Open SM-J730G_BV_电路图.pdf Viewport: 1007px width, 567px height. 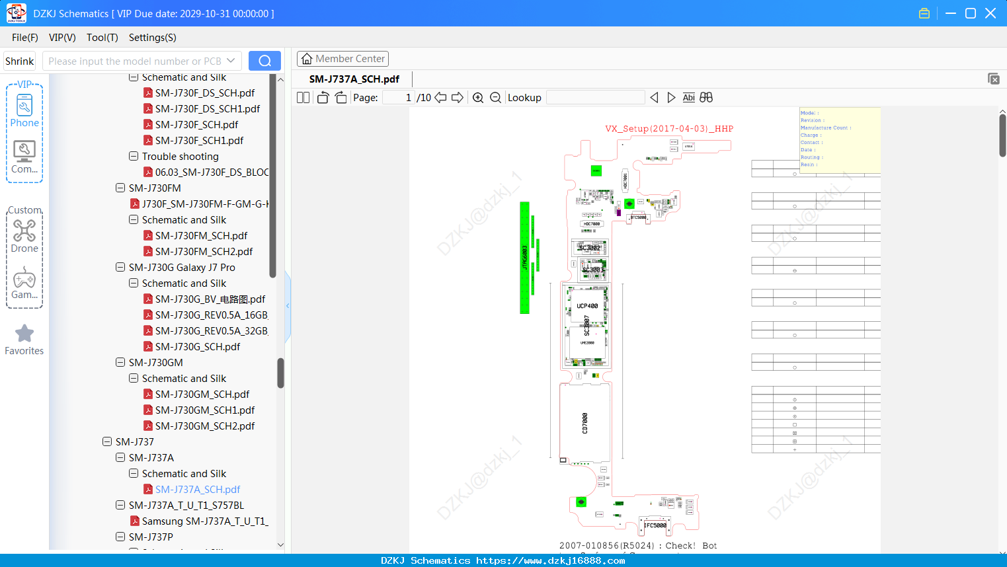(210, 299)
